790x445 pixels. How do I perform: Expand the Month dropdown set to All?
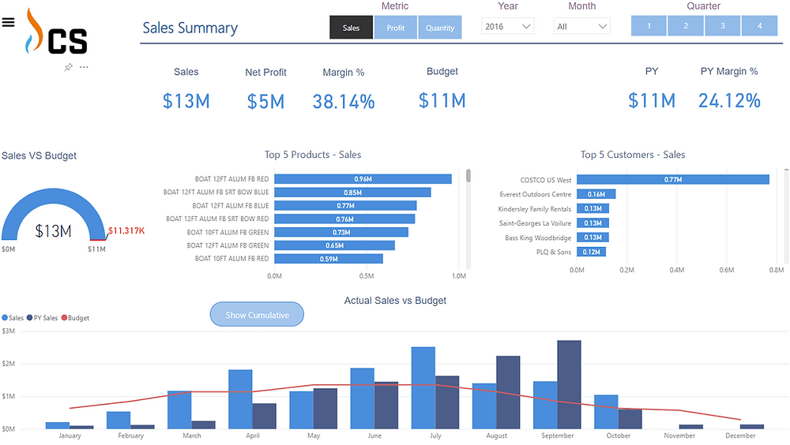pyautogui.click(x=581, y=26)
